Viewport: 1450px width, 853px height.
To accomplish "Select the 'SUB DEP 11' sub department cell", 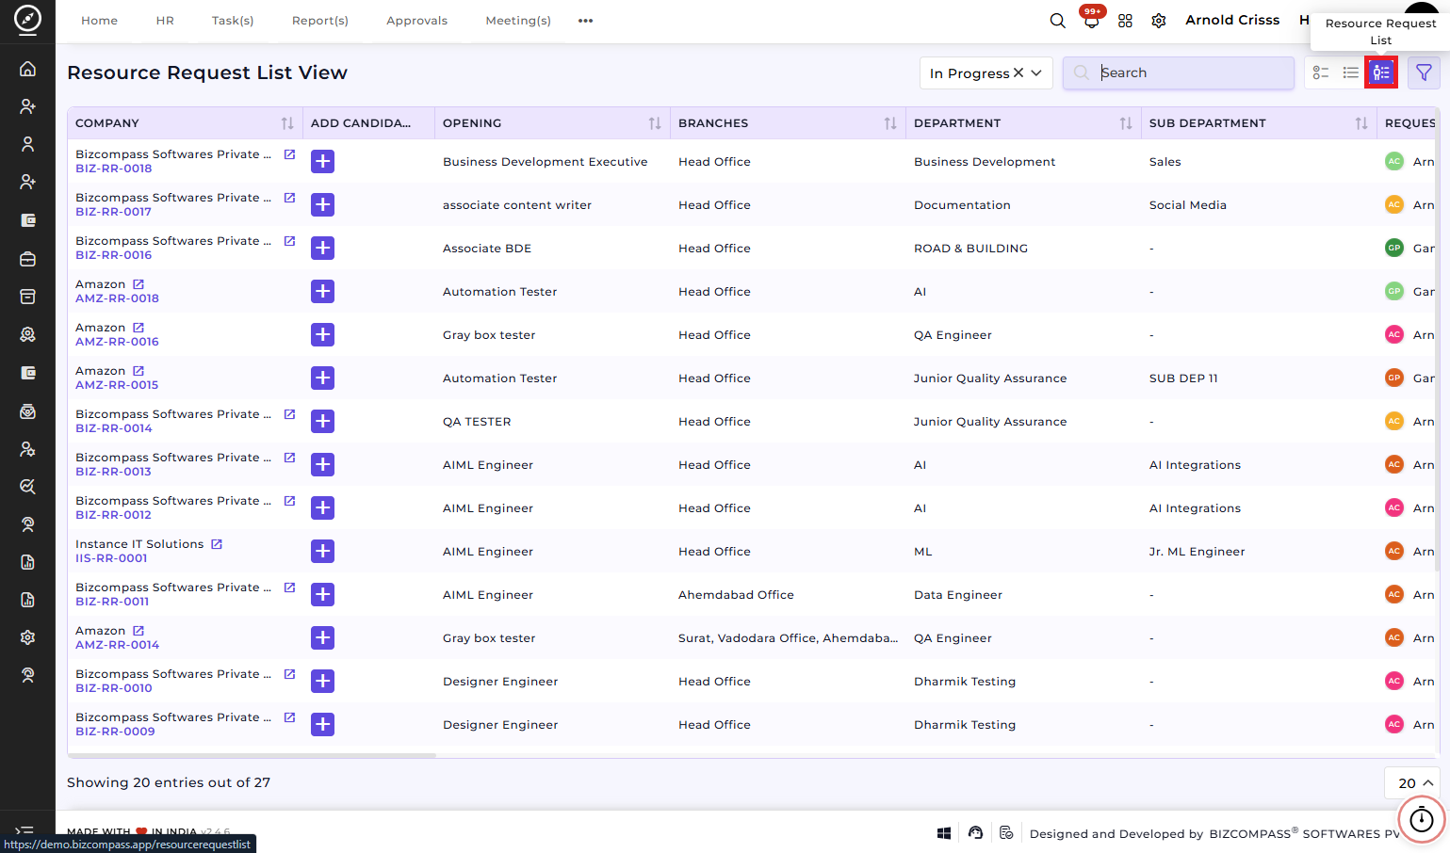I will pyautogui.click(x=1183, y=378).
